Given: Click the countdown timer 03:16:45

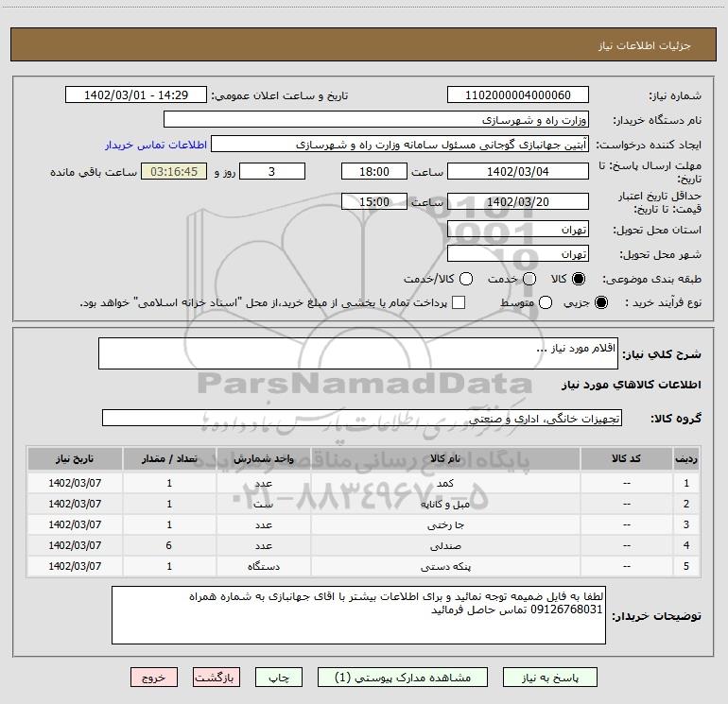Looking at the screenshot, I should click(174, 171).
